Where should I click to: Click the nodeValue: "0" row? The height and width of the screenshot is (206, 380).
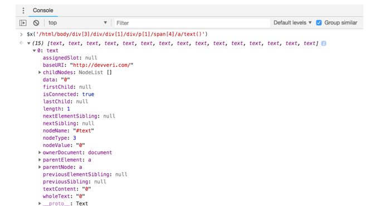point(64,145)
